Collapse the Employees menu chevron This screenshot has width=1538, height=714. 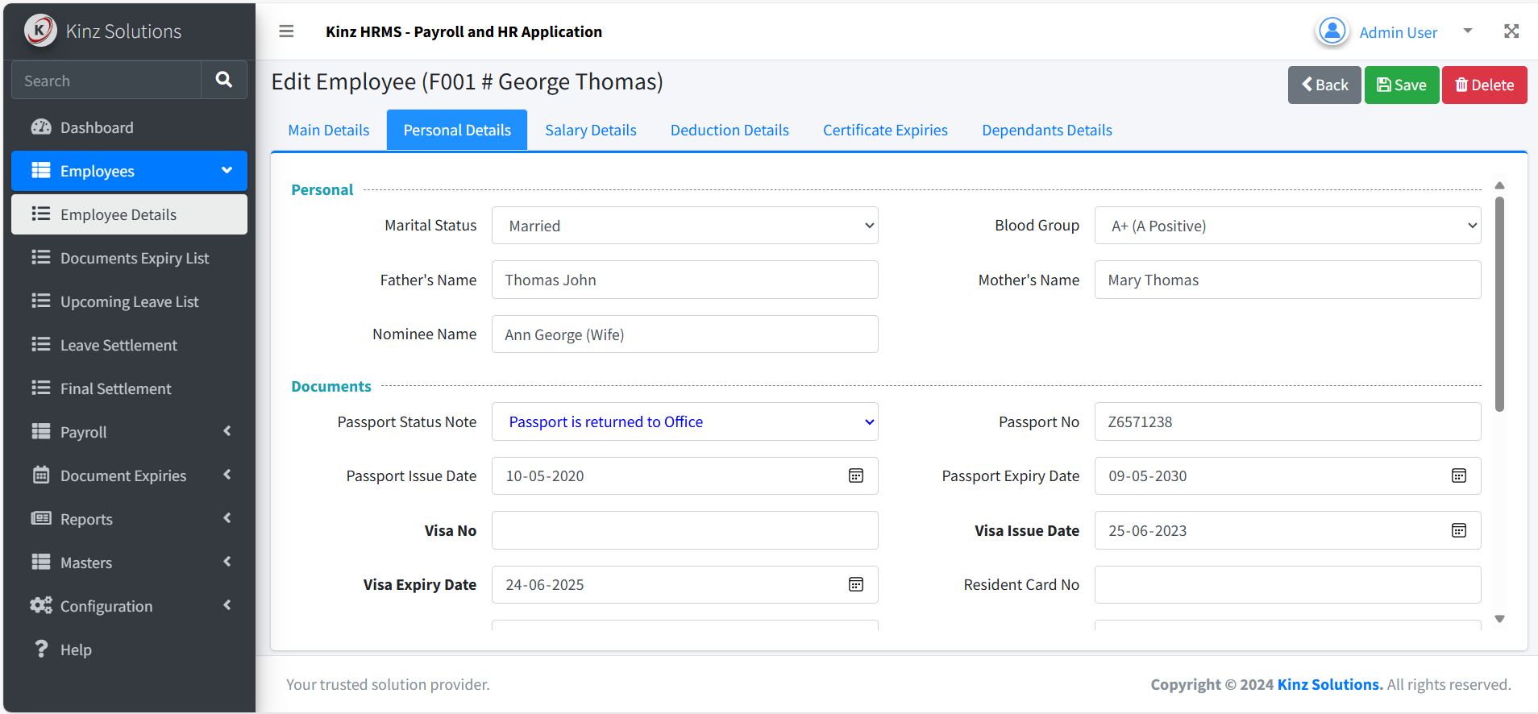tap(227, 171)
